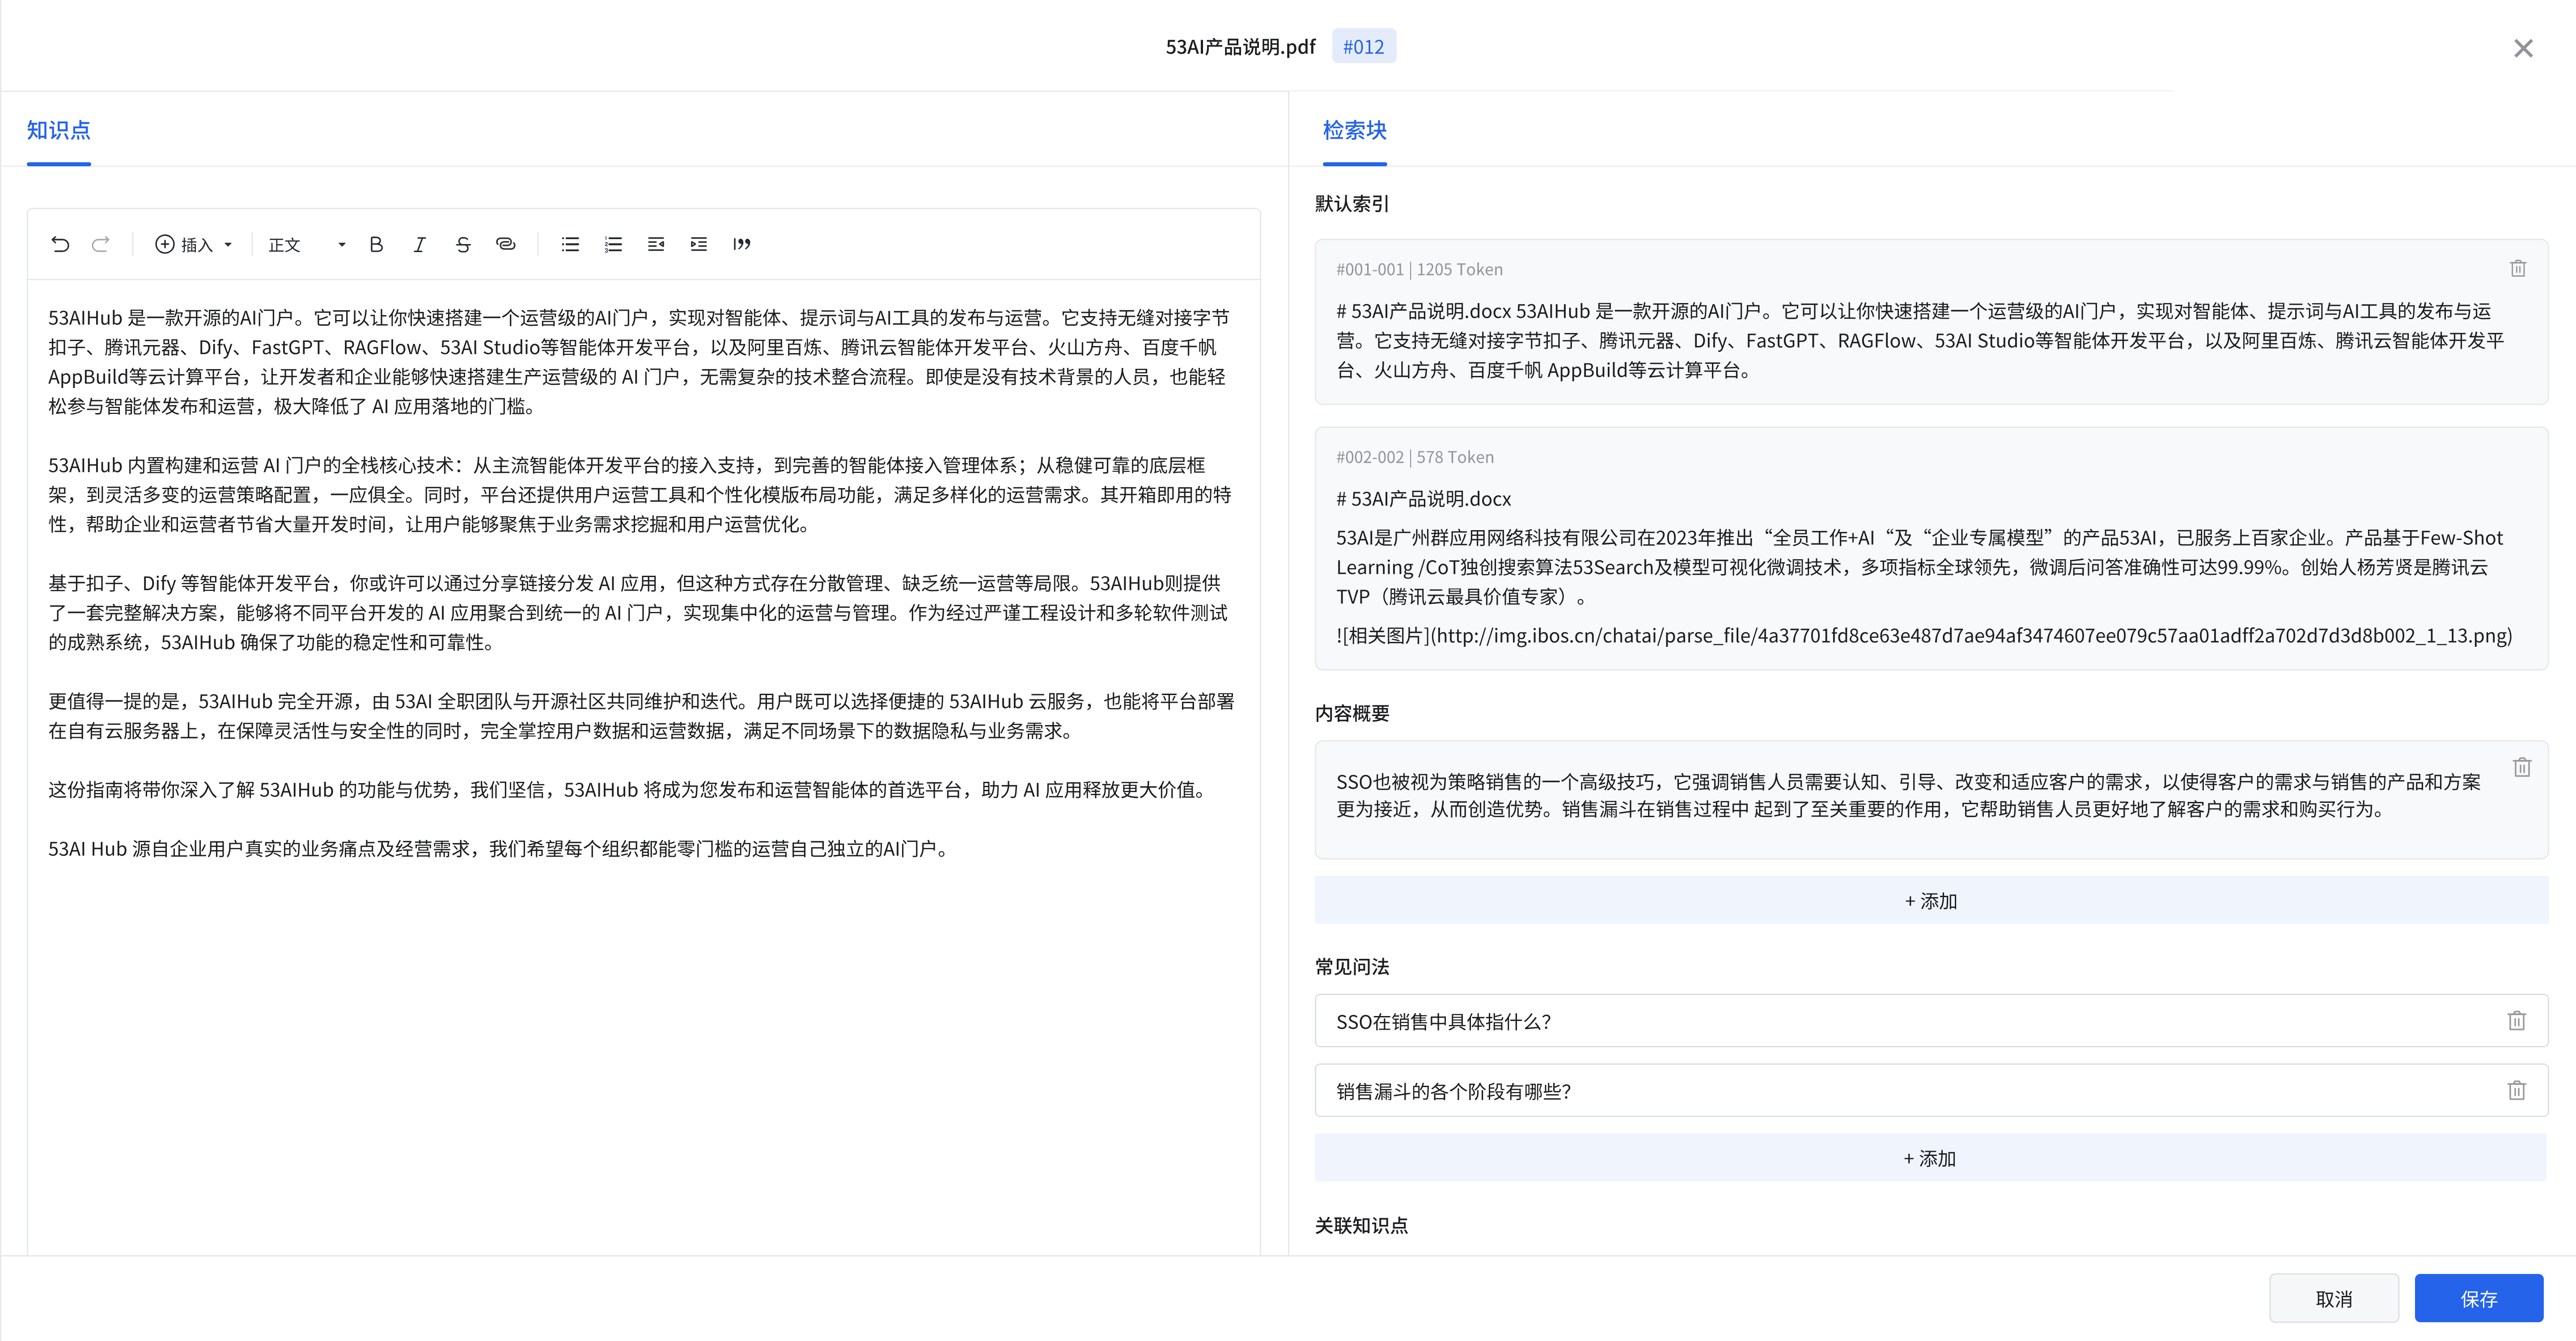This screenshot has width=2576, height=1341.
Task: Click 添加 under 内容概要 section
Action: 1930,900
